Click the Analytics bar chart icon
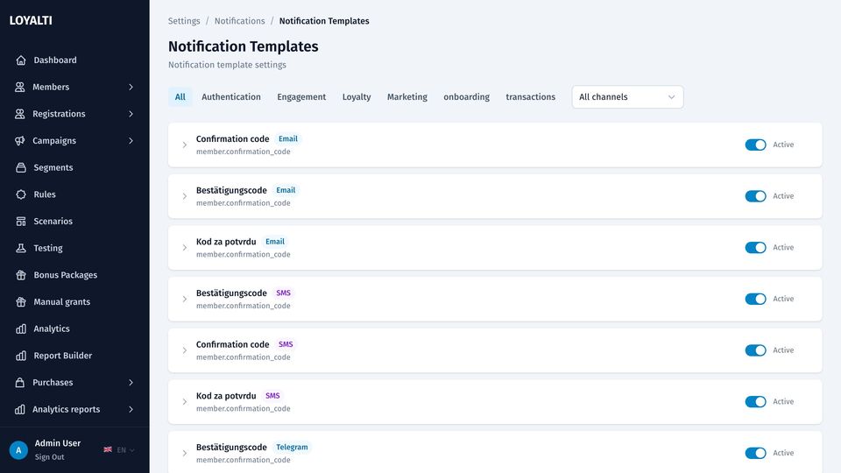 21,328
